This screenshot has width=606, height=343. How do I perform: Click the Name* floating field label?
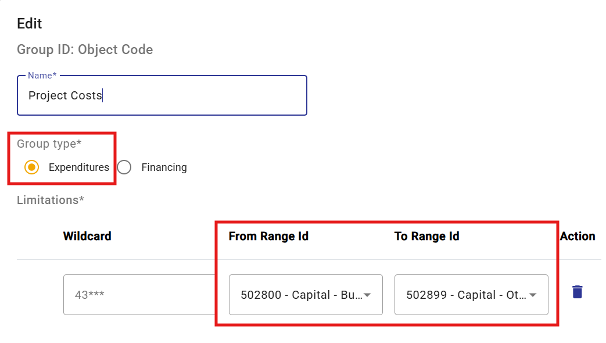pos(42,76)
